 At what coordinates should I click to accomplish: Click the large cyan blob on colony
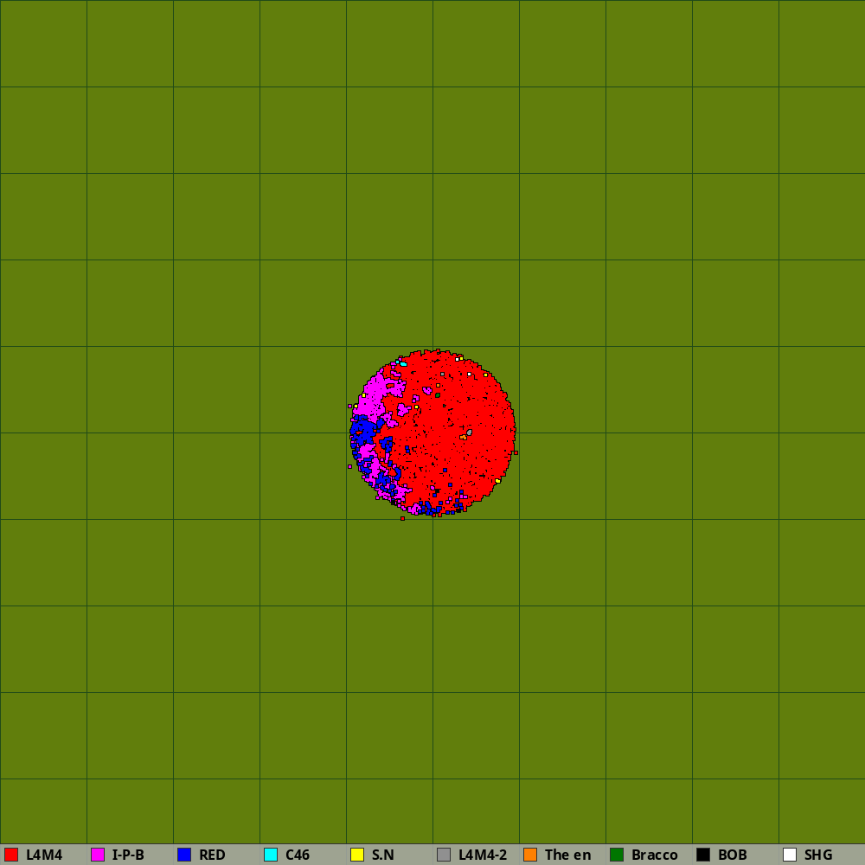click(x=403, y=364)
